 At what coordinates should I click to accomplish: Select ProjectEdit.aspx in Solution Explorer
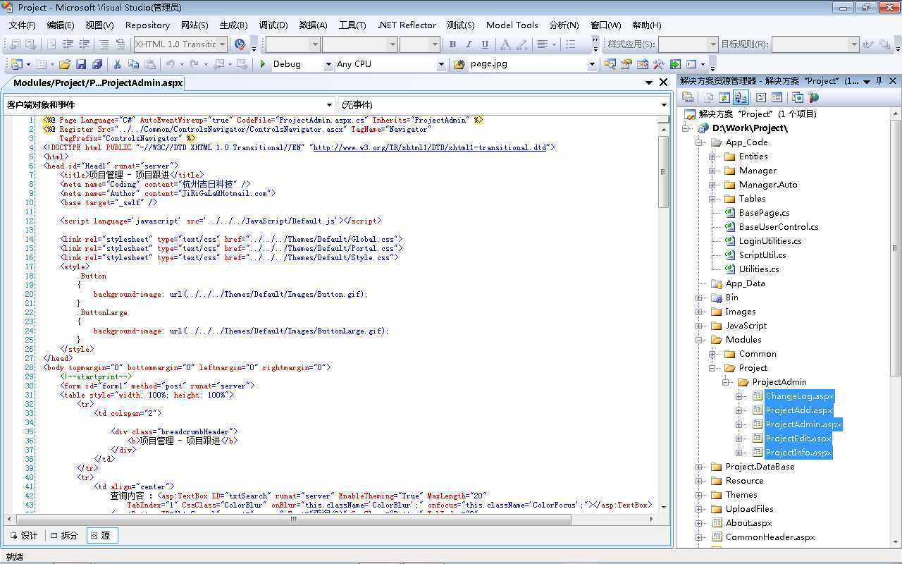click(x=798, y=439)
